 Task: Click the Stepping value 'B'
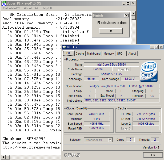point(152,91)
